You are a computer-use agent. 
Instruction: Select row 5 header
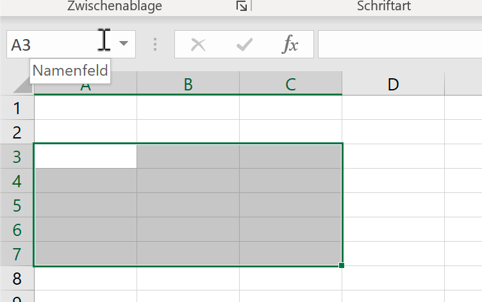17,205
